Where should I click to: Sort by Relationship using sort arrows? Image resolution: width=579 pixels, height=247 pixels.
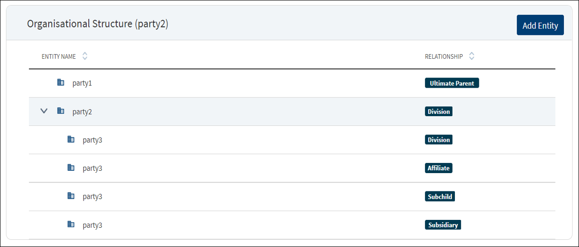coord(471,56)
